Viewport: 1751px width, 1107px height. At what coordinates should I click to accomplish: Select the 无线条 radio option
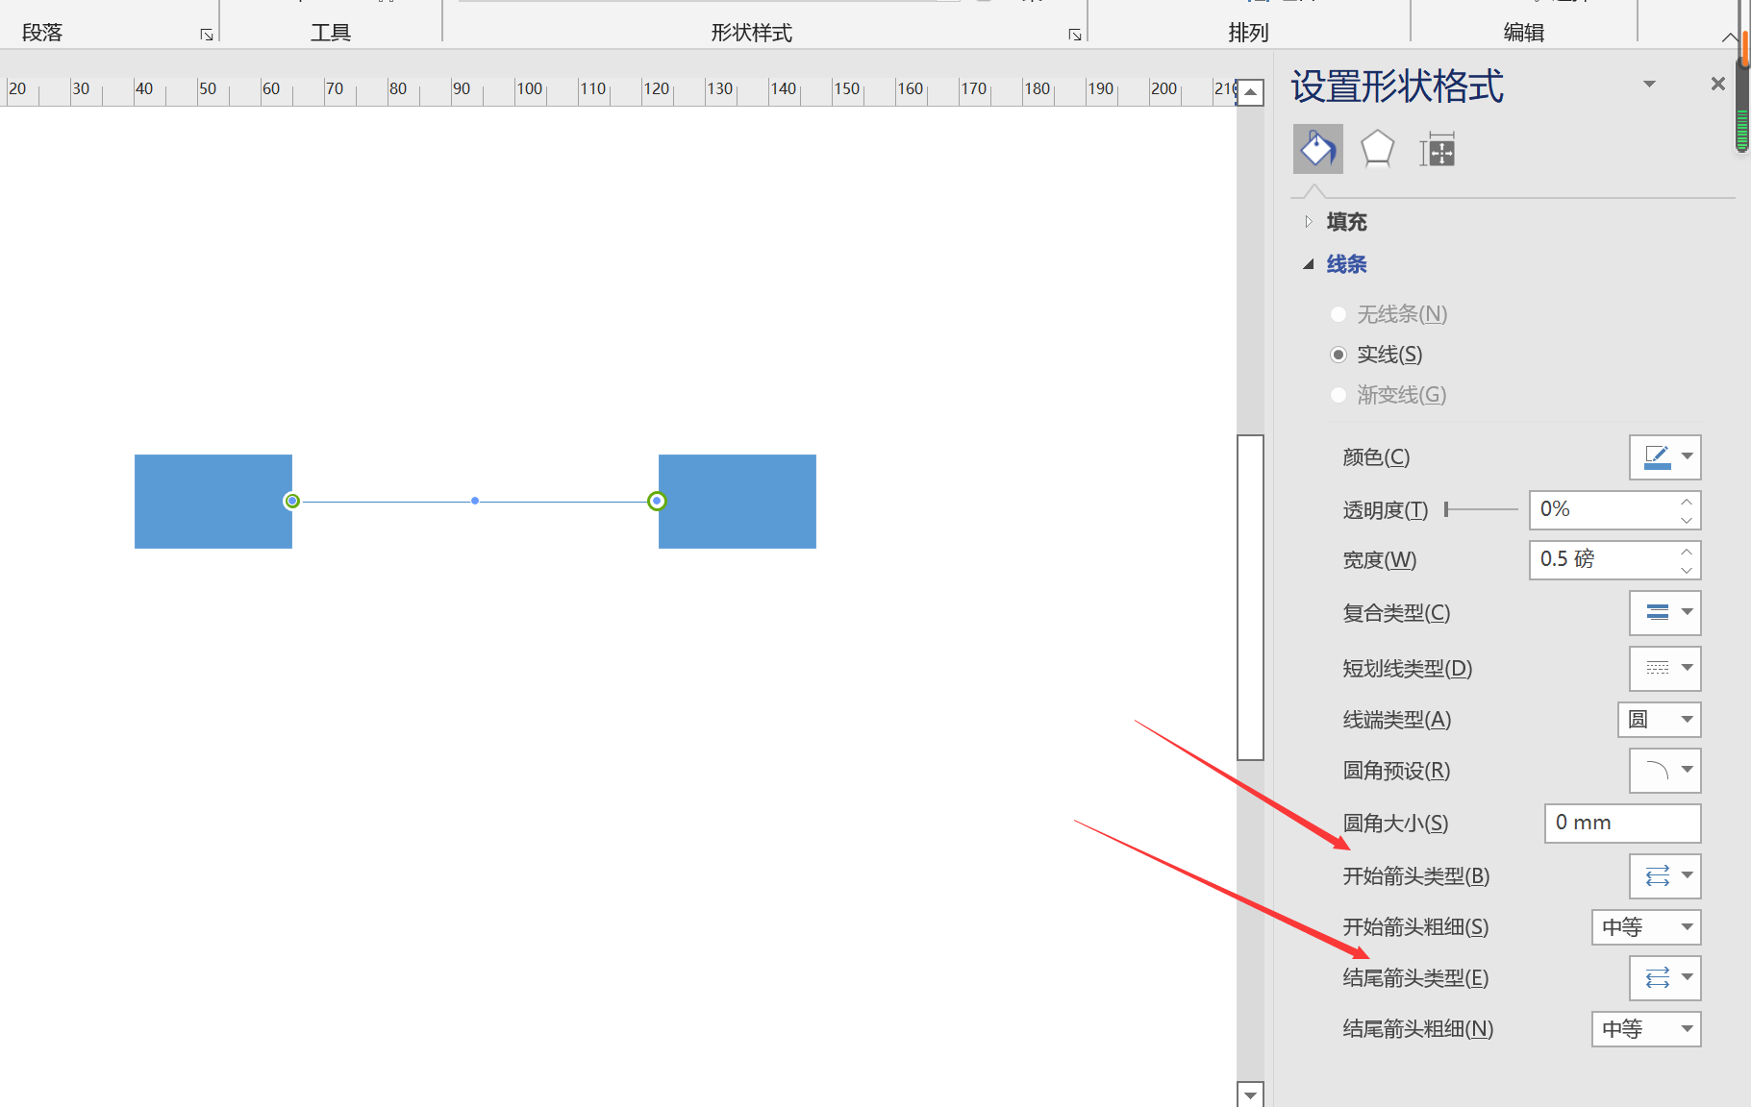coord(1338,313)
